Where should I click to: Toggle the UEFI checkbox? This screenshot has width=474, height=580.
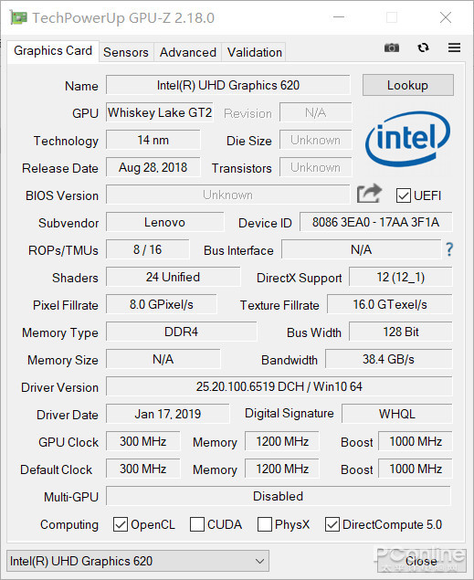click(403, 195)
